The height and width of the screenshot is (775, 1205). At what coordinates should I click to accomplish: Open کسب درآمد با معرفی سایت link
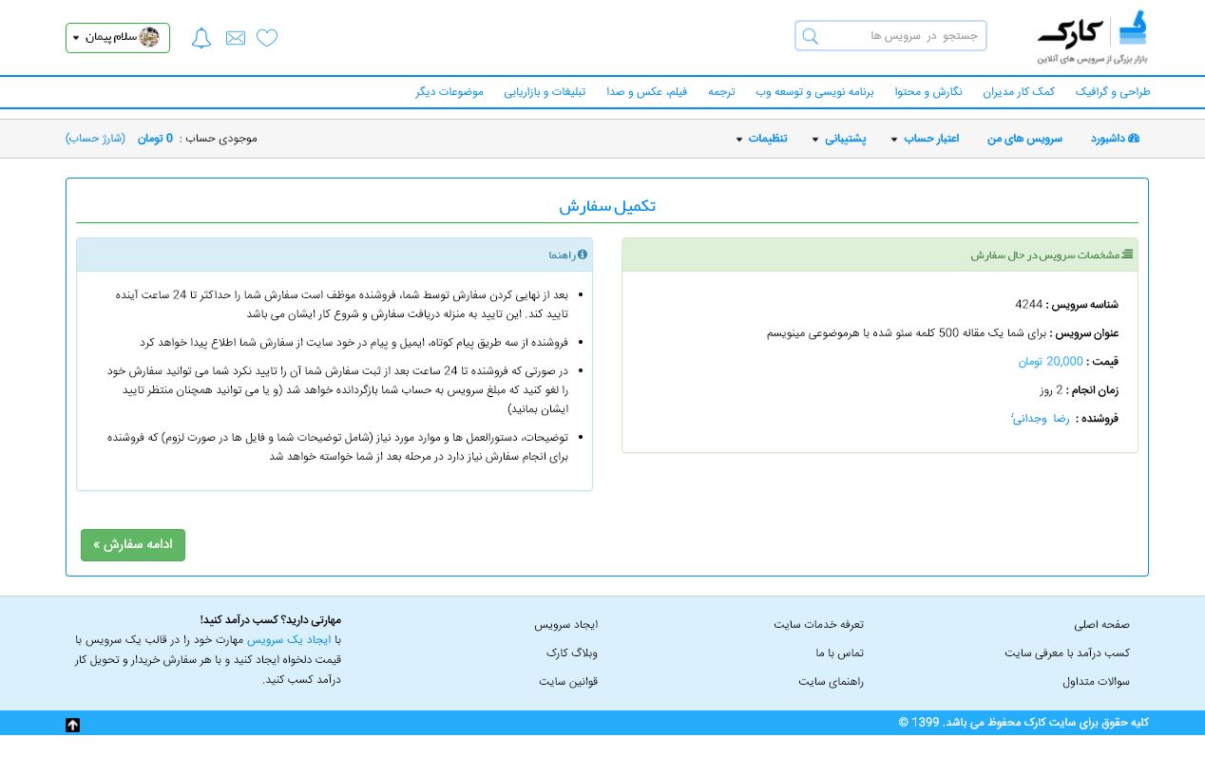click(x=1067, y=653)
